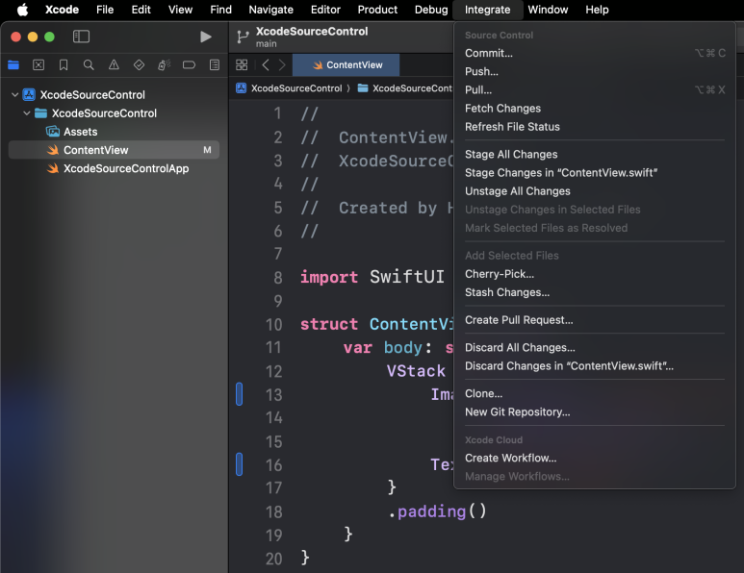Open the Edit menu
This screenshot has width=744, height=573.
(x=141, y=10)
